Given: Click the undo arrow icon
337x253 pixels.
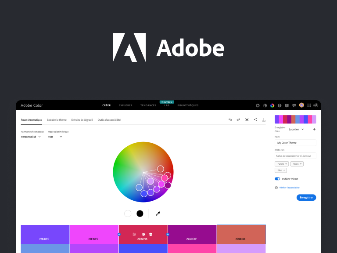Looking at the screenshot, I should coord(230,120).
